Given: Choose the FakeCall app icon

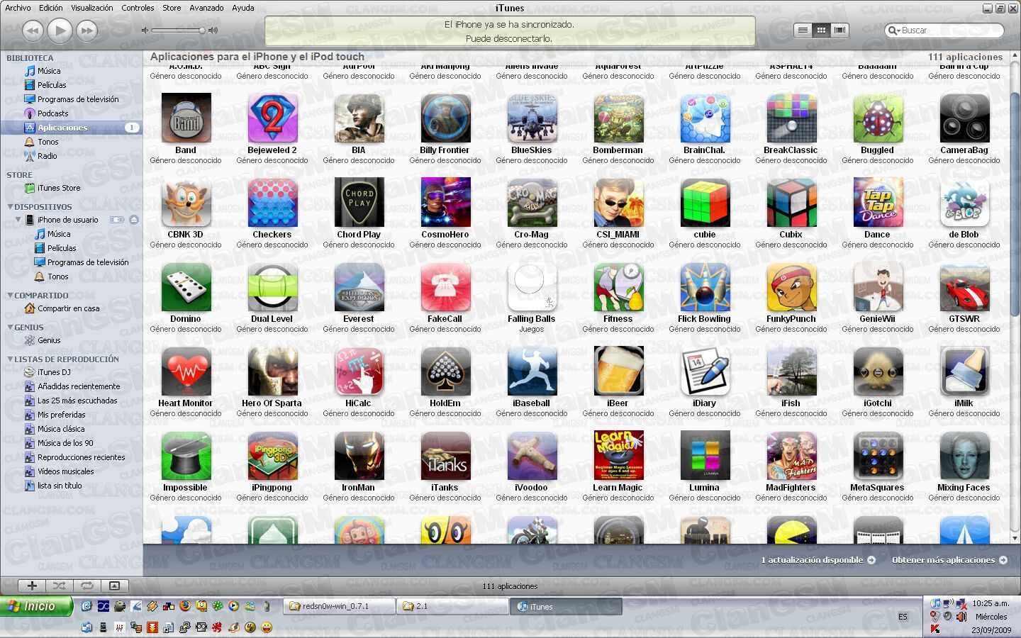Looking at the screenshot, I should pos(445,287).
